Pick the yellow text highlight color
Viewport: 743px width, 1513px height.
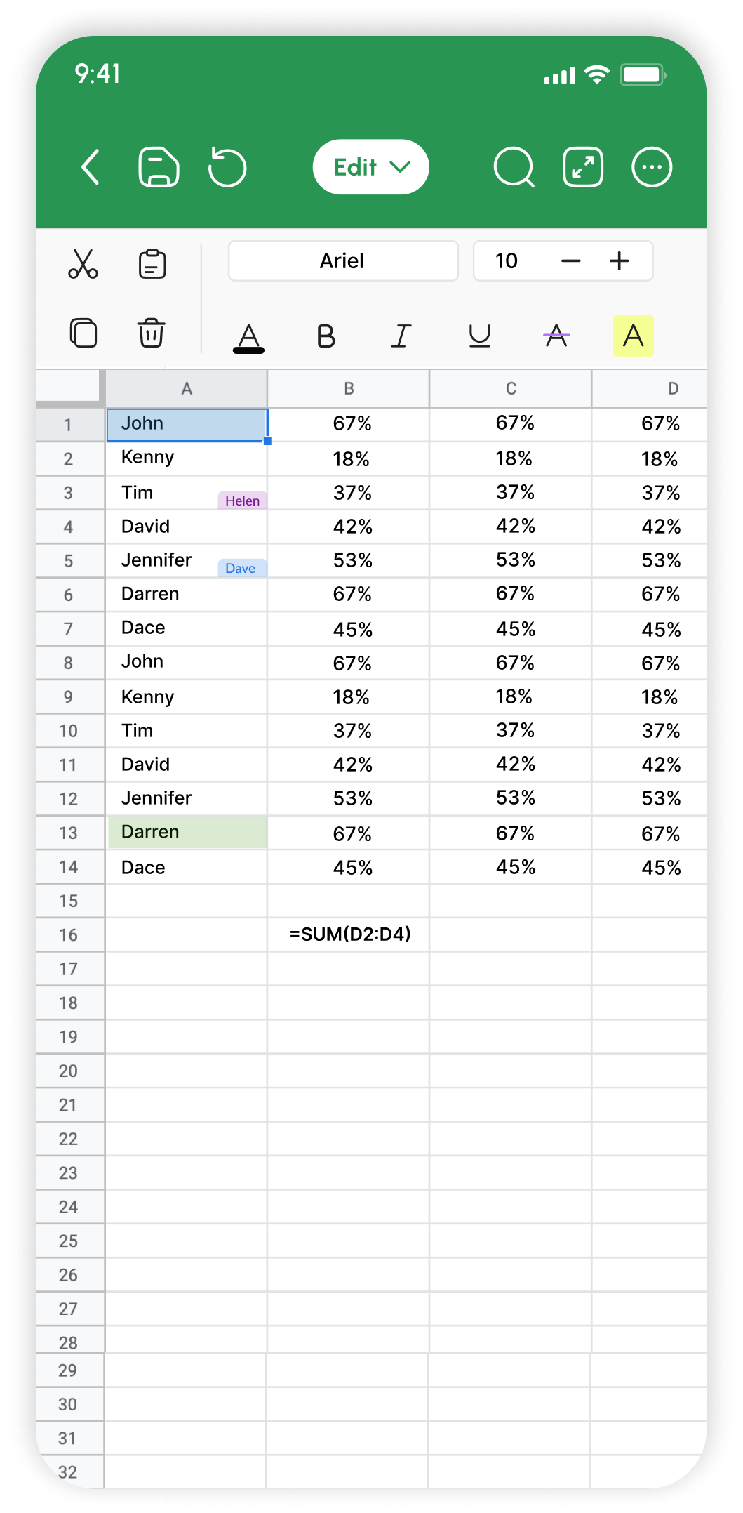(633, 336)
